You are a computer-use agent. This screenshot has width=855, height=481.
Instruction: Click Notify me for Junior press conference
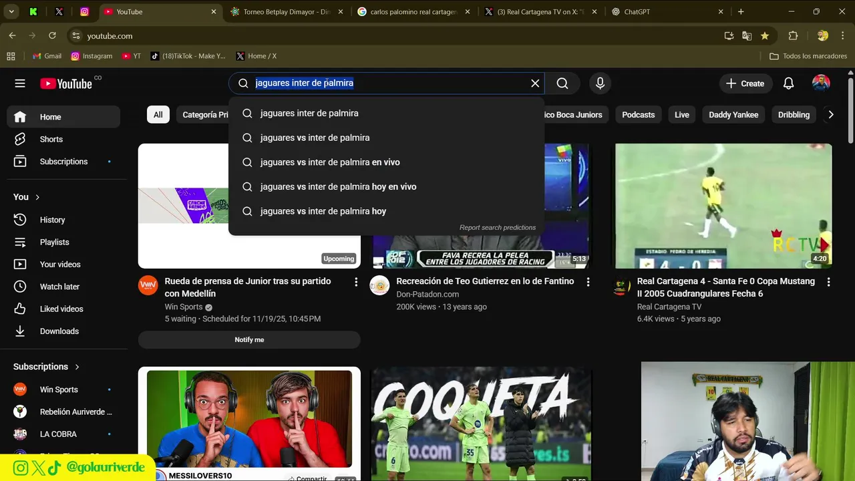pos(249,339)
